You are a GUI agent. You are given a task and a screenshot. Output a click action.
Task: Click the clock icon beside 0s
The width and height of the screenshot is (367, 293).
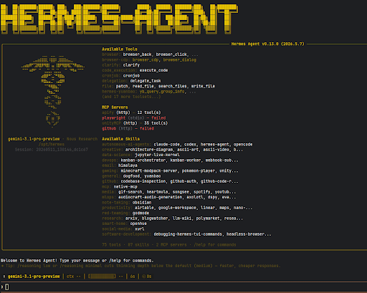click(x=144, y=277)
